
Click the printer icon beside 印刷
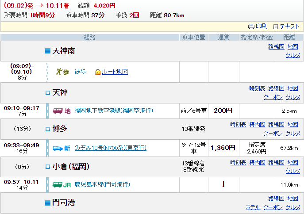pyautogui.click(x=251, y=27)
